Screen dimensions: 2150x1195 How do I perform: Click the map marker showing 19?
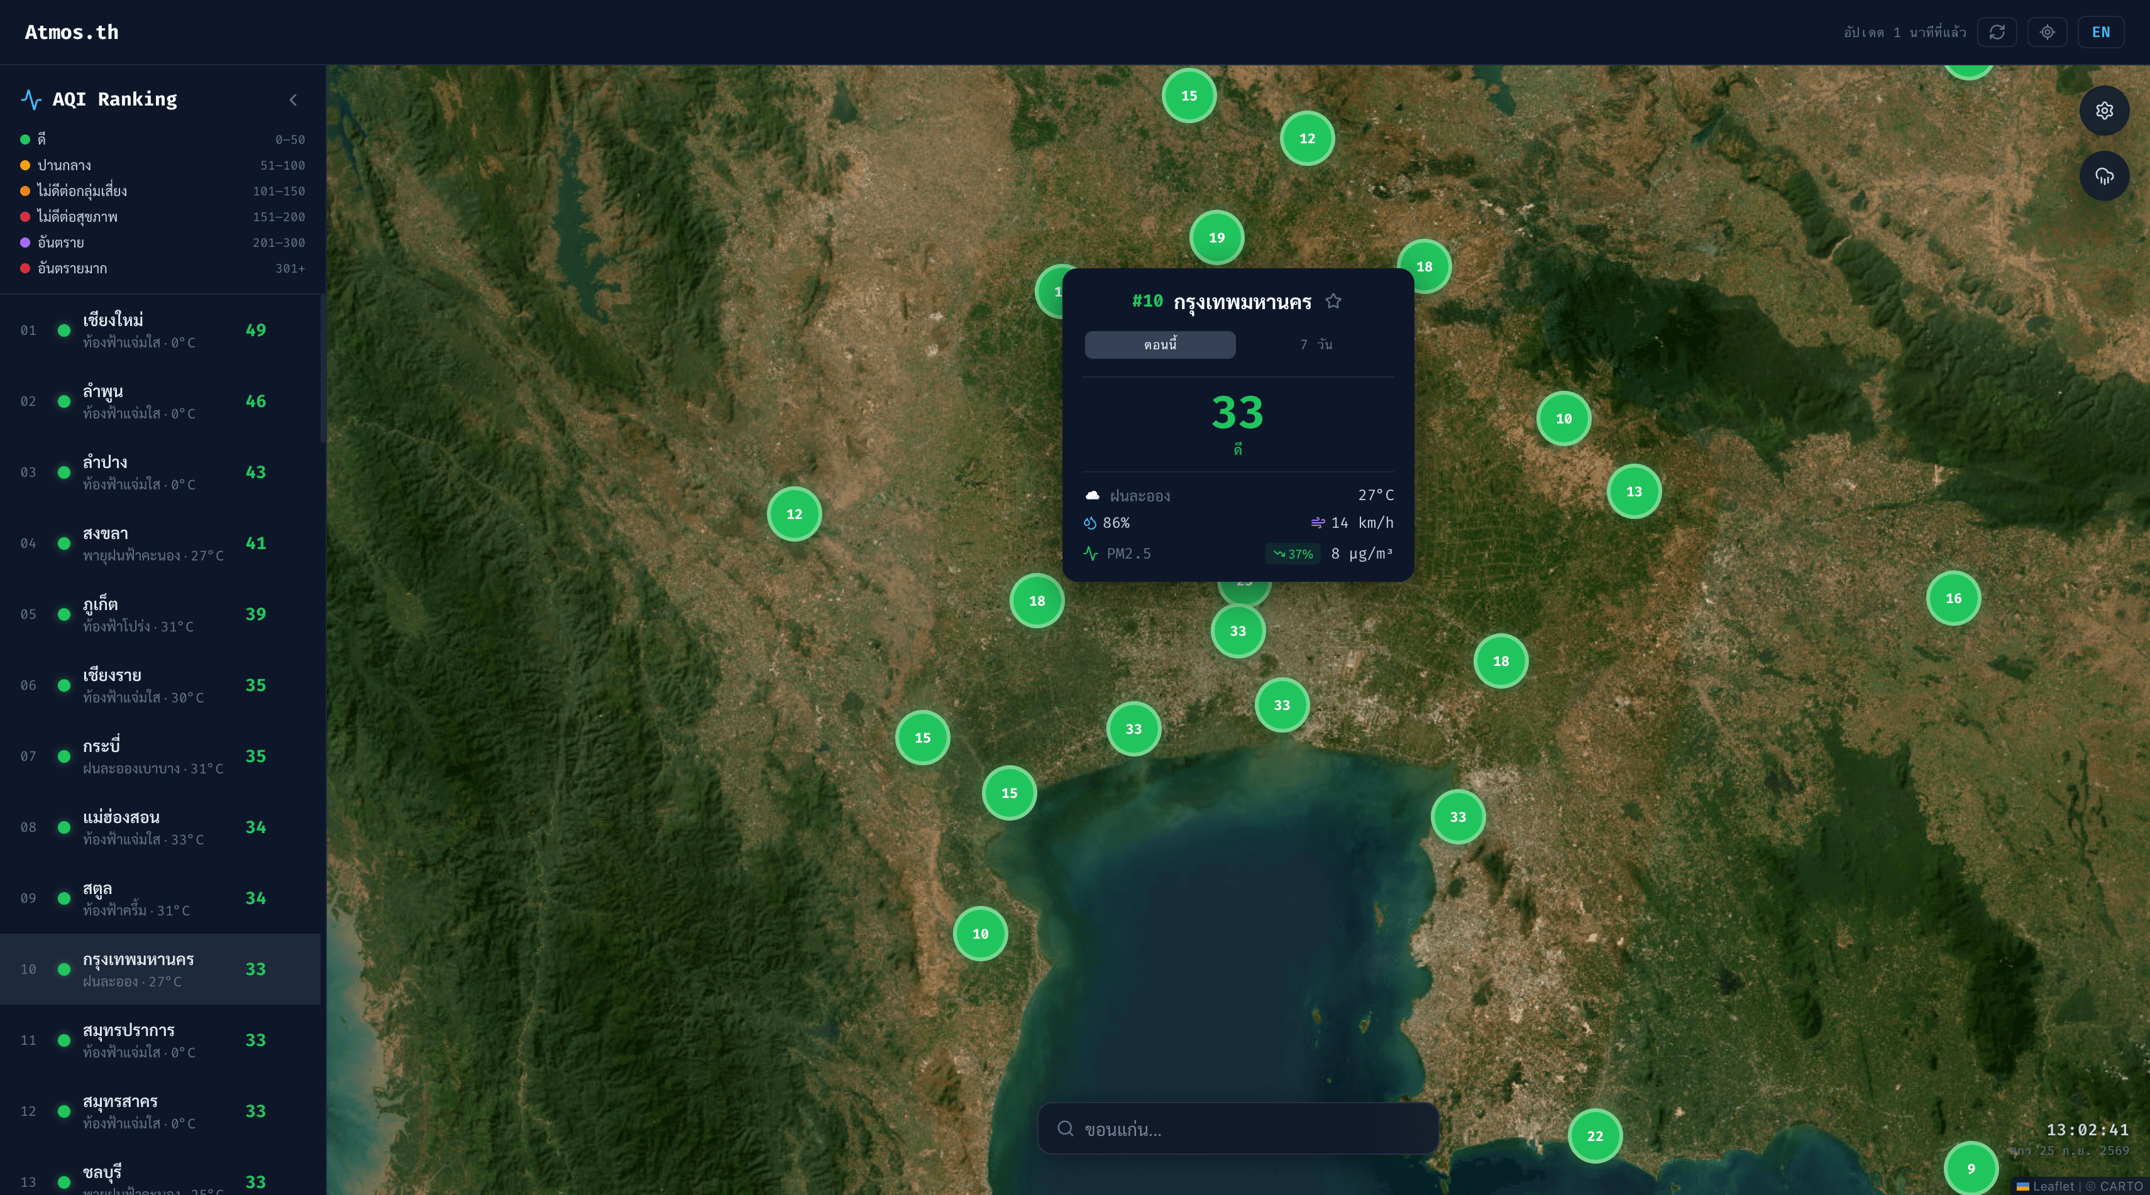(x=1216, y=237)
